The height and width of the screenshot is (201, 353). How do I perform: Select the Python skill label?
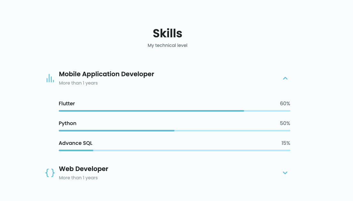point(67,123)
